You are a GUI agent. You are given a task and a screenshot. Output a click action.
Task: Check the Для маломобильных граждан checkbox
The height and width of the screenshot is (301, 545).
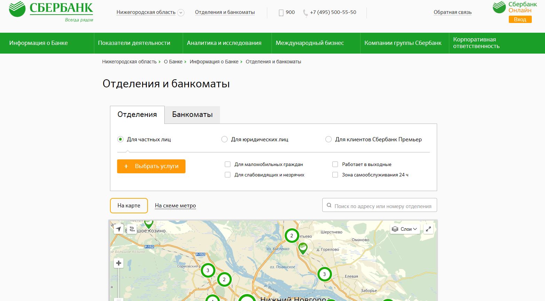pyautogui.click(x=228, y=164)
